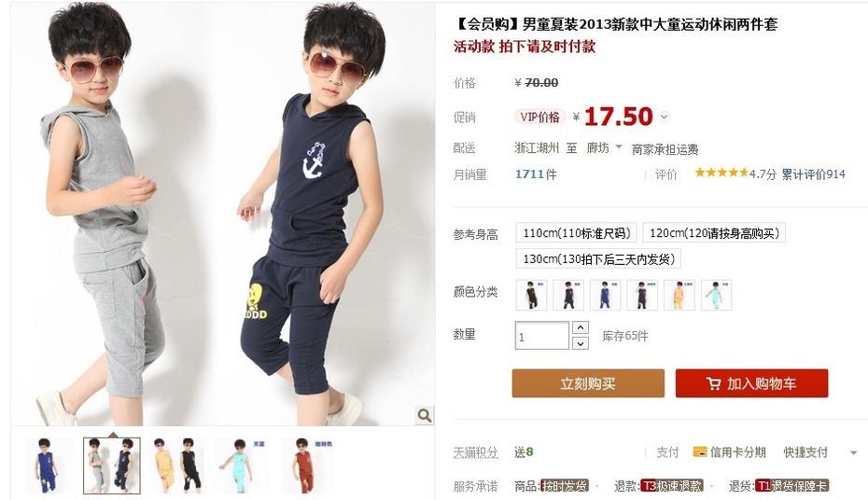This screenshot has height=500, width=868.
Task: Click the 按时发货 service badge
Action: click(564, 486)
